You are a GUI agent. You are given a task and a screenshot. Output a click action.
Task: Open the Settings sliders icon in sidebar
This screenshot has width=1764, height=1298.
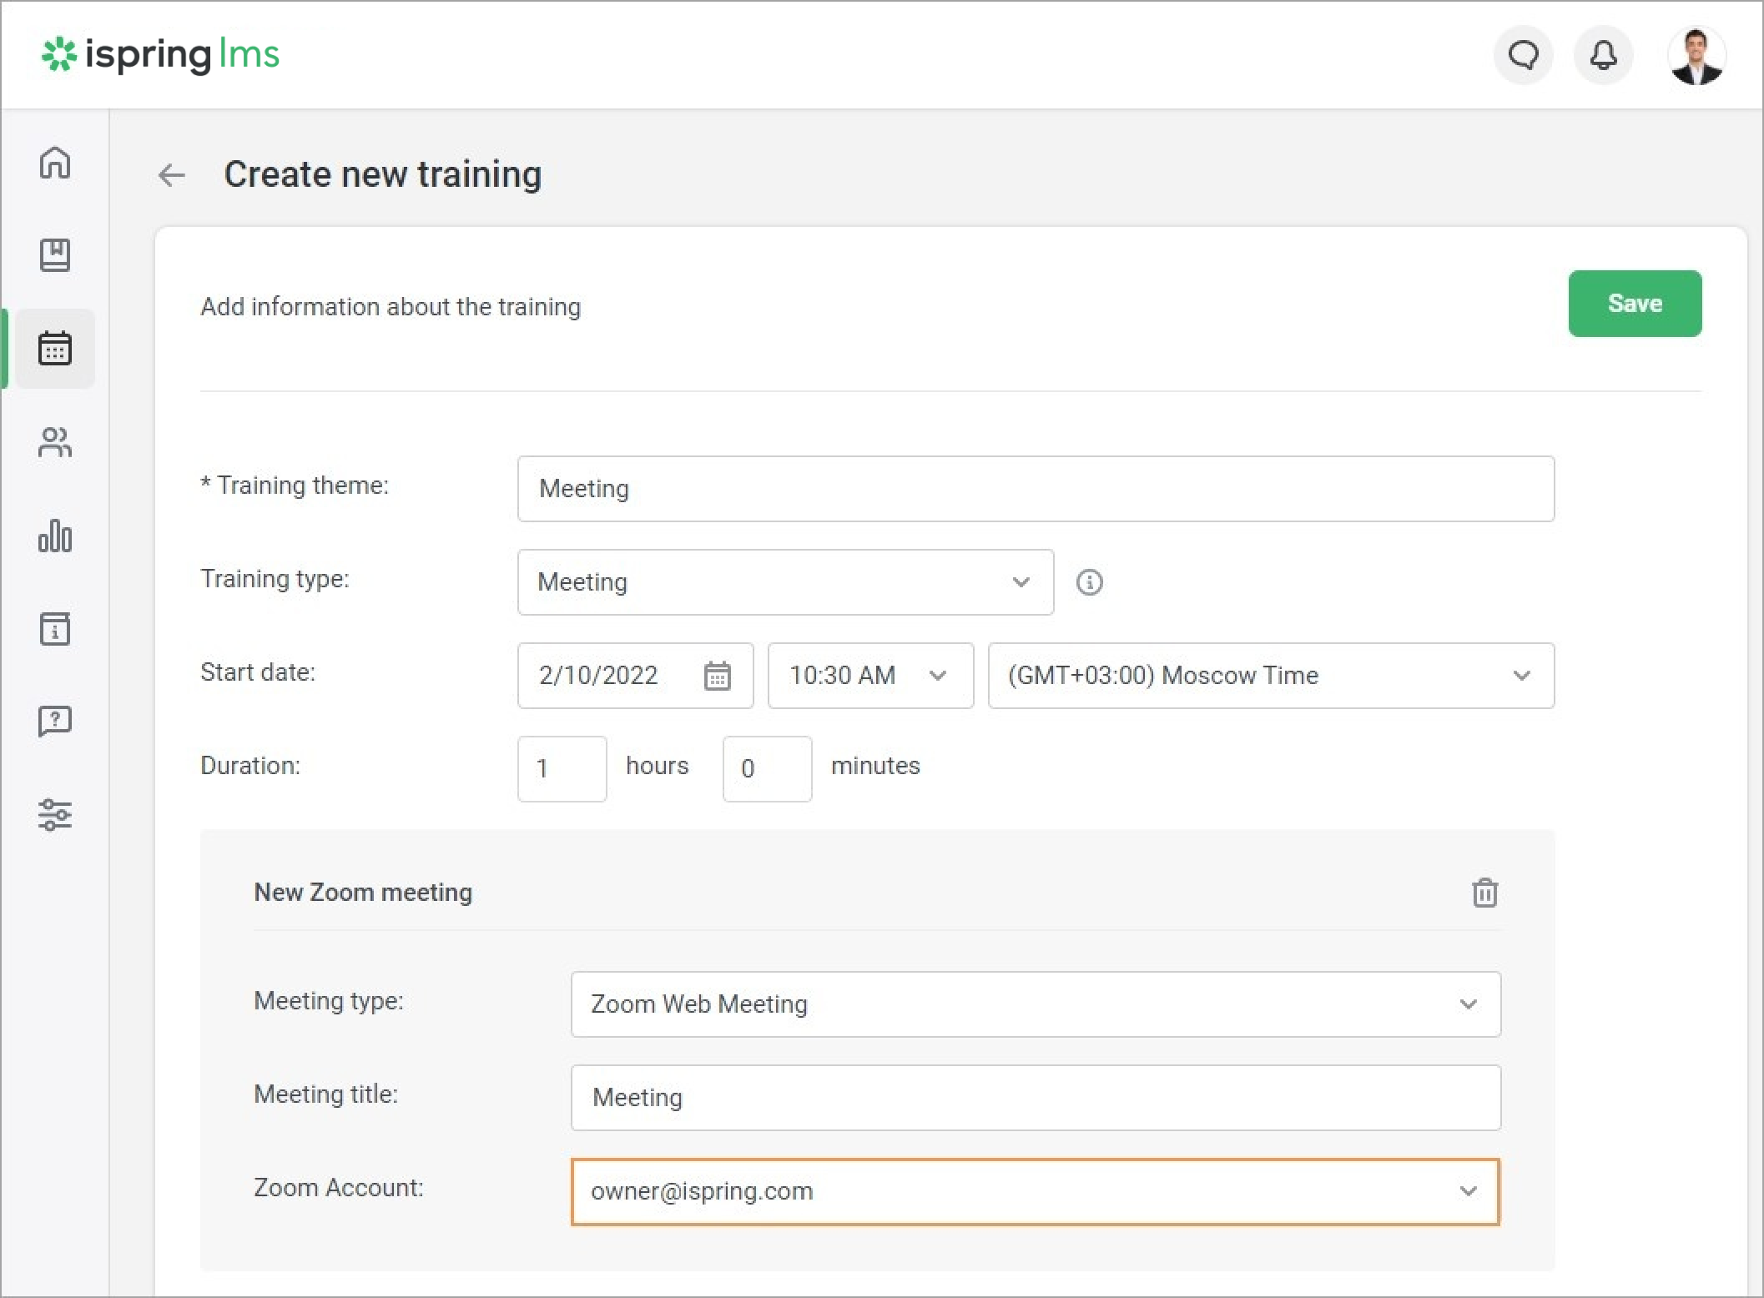[x=55, y=814]
